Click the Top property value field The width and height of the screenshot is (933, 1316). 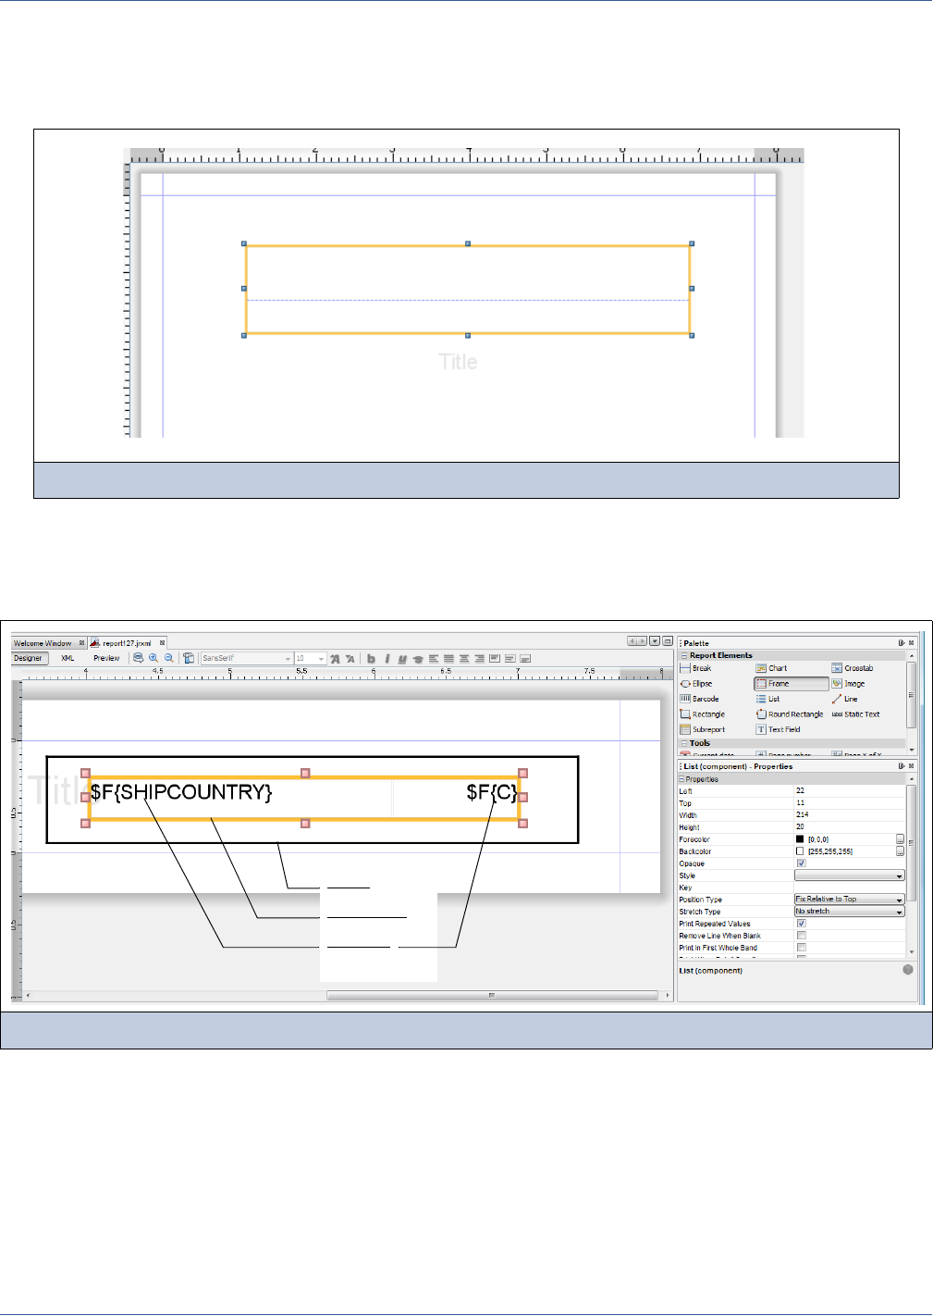[x=850, y=803]
